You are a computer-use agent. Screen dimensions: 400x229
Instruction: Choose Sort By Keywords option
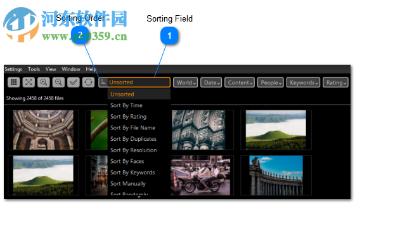click(139, 173)
